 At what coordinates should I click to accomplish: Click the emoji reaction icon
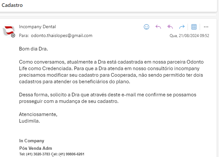point(147,27)
